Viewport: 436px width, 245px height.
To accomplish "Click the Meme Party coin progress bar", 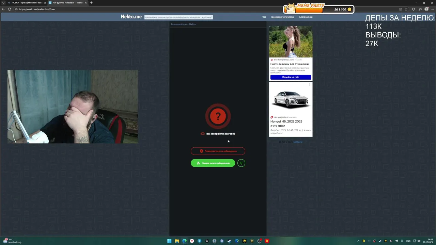I will (318, 9).
